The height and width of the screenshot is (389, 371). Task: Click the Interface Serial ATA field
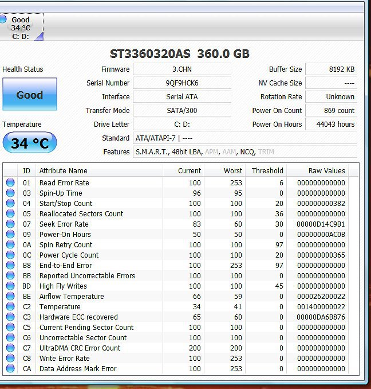point(182,97)
